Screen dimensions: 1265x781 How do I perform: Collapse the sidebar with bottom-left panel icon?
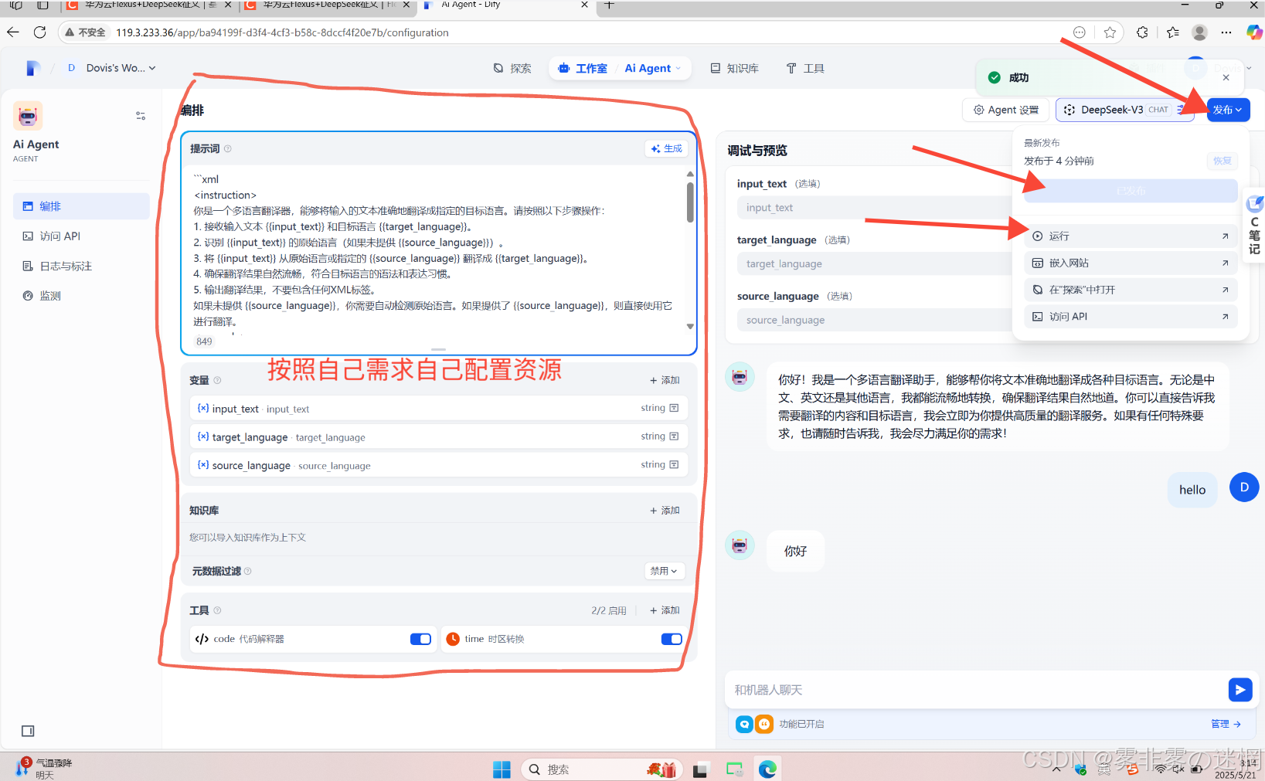tap(28, 731)
